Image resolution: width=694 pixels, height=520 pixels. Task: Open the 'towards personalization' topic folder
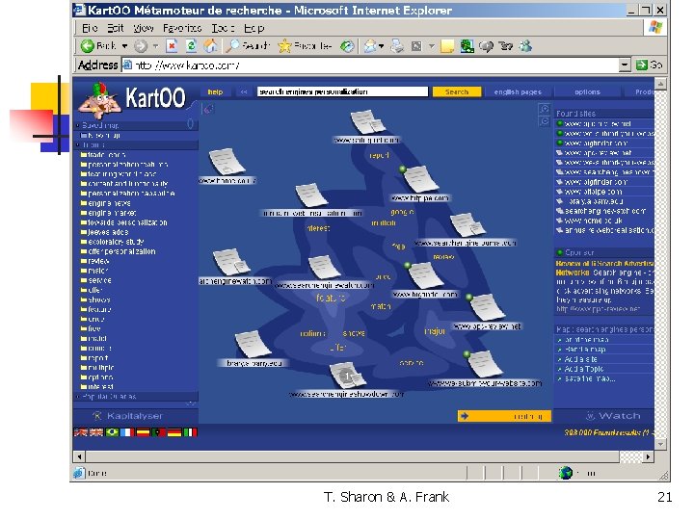pos(124,222)
